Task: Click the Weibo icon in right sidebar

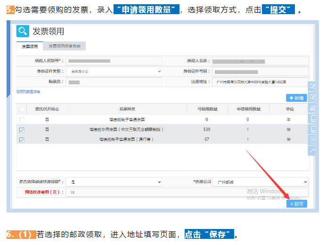Action: pyautogui.click(x=313, y=107)
